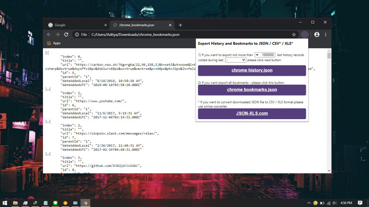Minimize the Chrome window
The width and height of the screenshot is (369, 207).
pyautogui.click(x=300, y=22)
